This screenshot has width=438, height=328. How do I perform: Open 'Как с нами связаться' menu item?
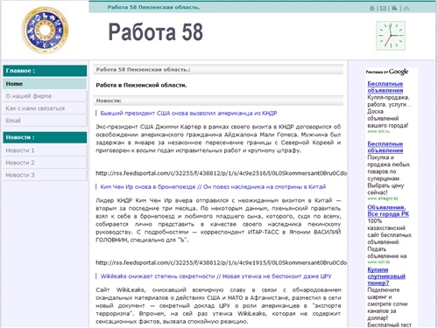pyautogui.click(x=45, y=108)
